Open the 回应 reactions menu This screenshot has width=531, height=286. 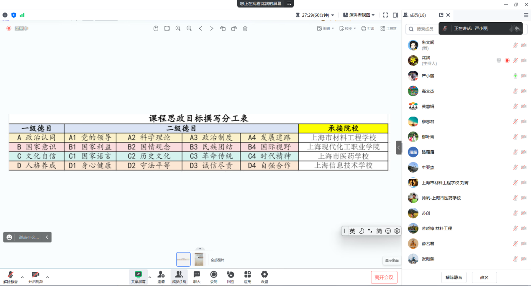click(231, 276)
